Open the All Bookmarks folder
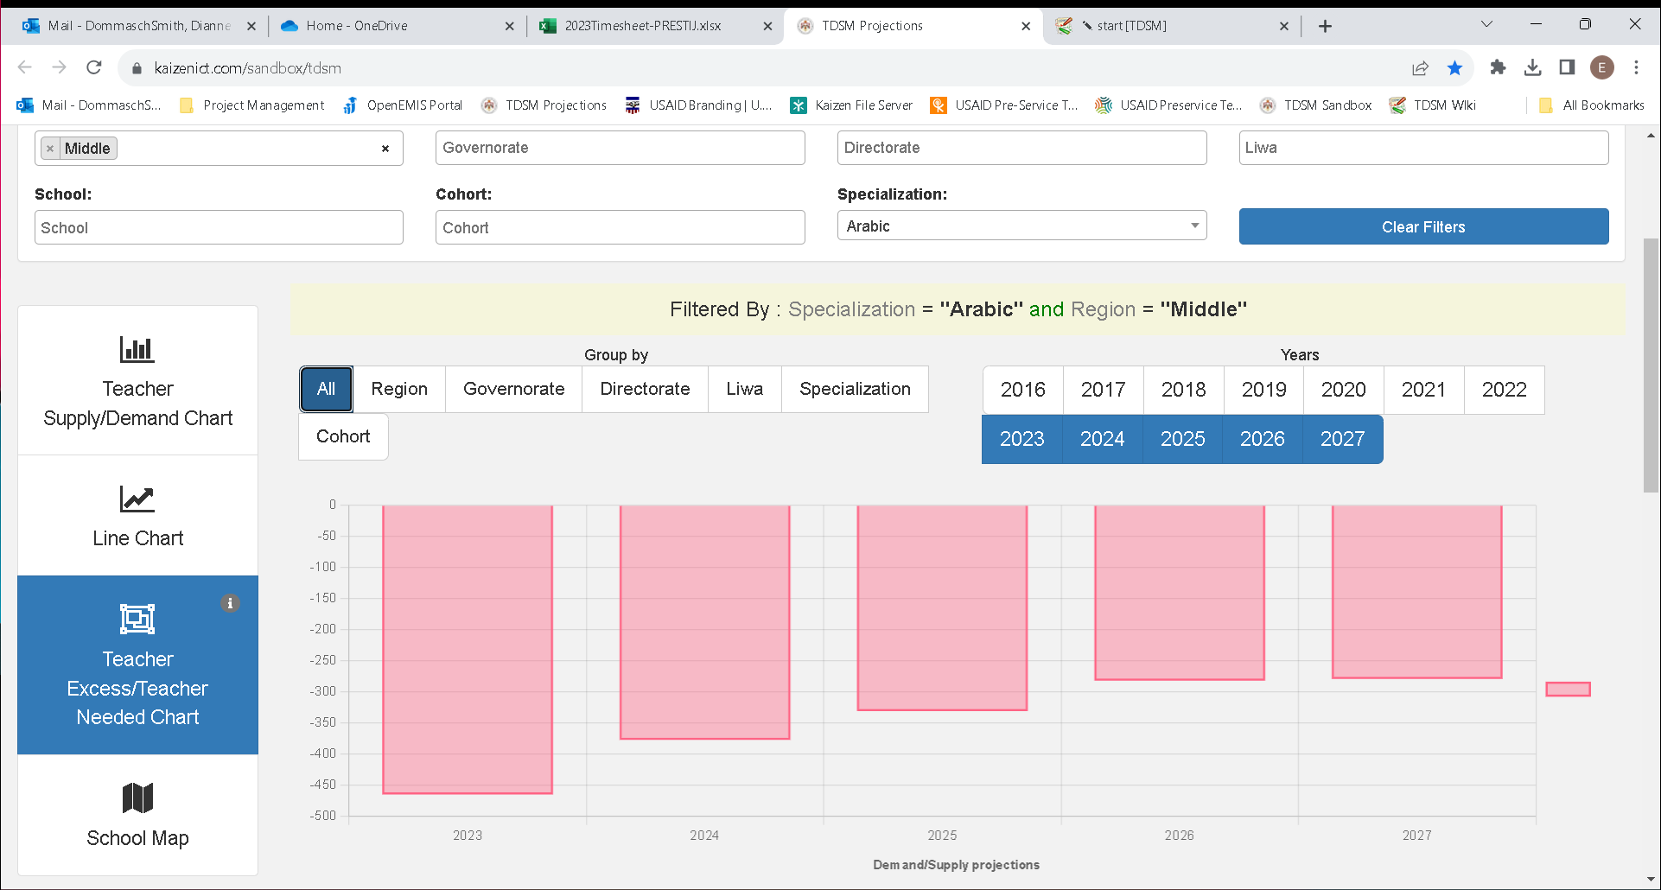 click(x=1592, y=105)
